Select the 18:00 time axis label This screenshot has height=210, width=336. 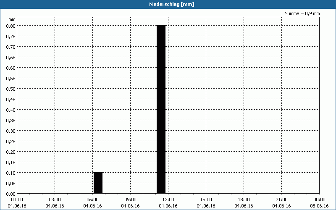coord(244,200)
